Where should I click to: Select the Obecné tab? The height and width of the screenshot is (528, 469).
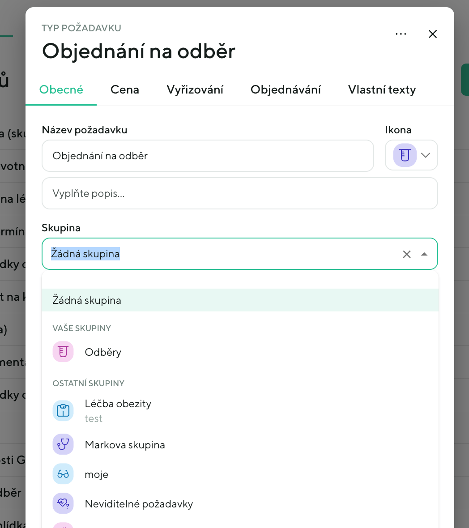point(60,89)
